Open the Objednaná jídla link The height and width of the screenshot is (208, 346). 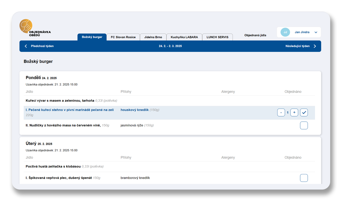tap(255, 35)
